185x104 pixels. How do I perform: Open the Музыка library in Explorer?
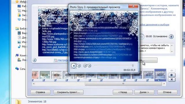pyautogui.click(x=22, y=47)
